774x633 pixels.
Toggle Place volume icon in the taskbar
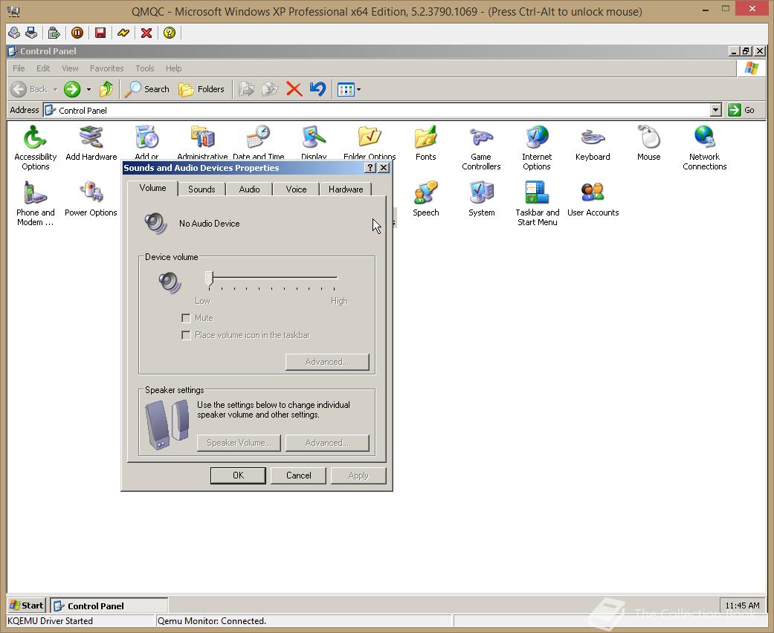pos(186,336)
